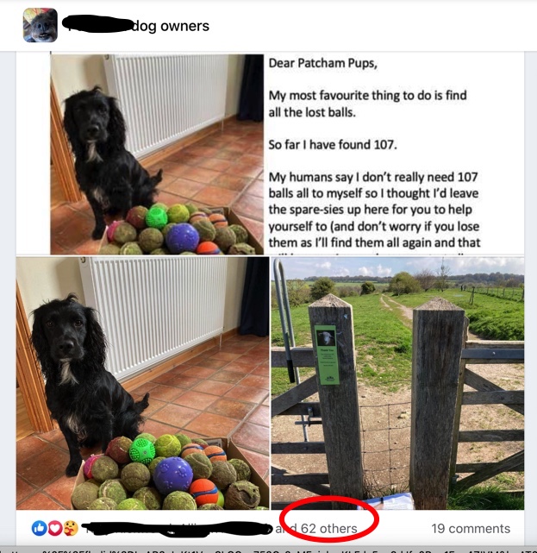
Task: Open the 'Dear Patcham Pups' letter image
Action: tap(394, 154)
